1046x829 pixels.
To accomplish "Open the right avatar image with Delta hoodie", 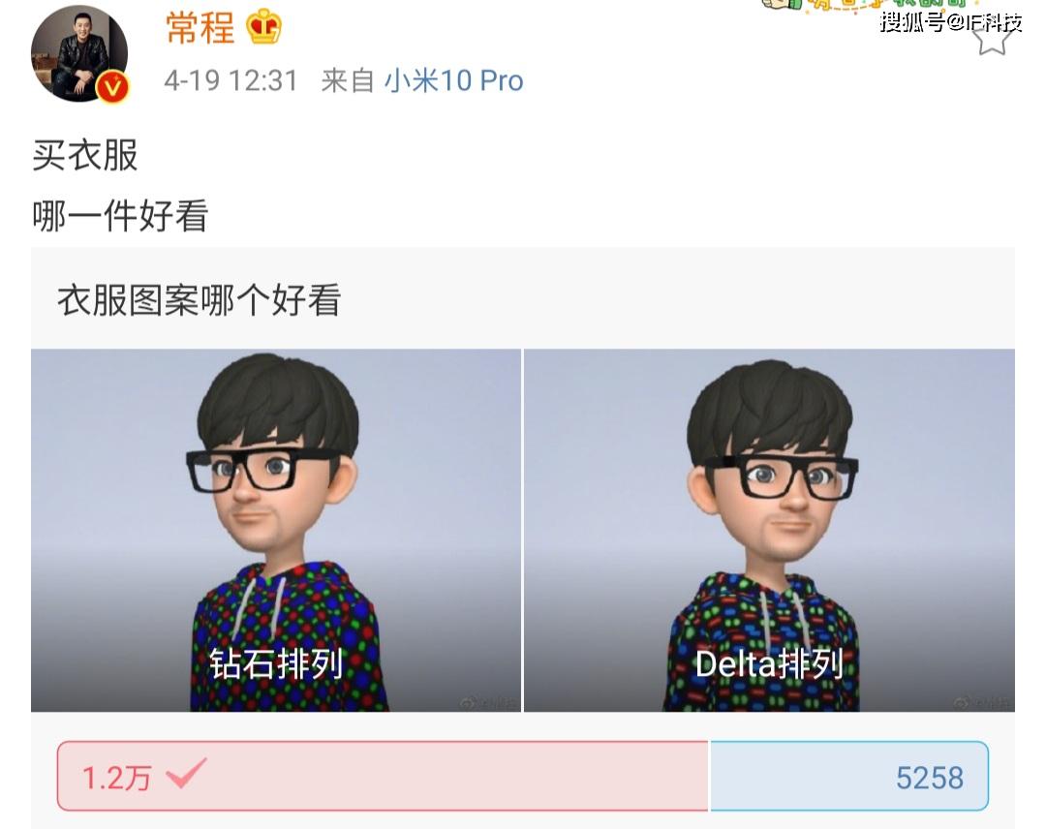I will click(x=769, y=530).
